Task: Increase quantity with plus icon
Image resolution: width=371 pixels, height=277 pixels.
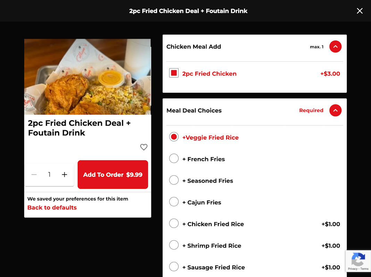Action: click(64, 175)
